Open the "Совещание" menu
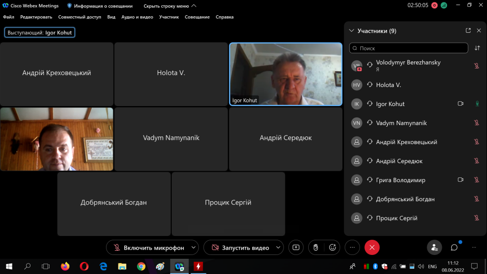The image size is (487, 274). click(197, 17)
